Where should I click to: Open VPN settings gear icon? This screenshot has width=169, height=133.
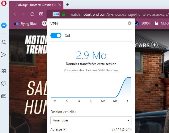point(130,23)
